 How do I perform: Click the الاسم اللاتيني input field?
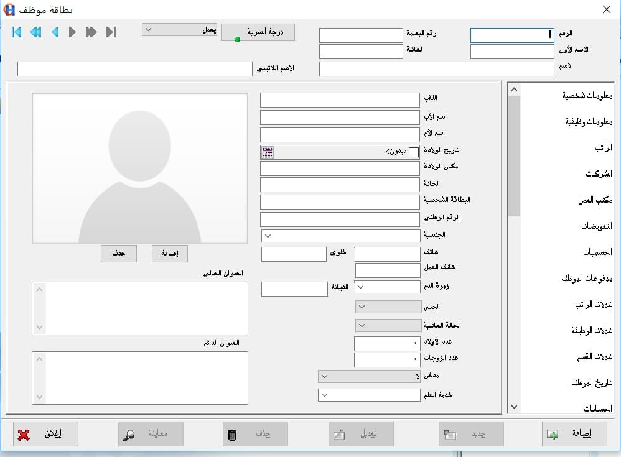[134, 69]
